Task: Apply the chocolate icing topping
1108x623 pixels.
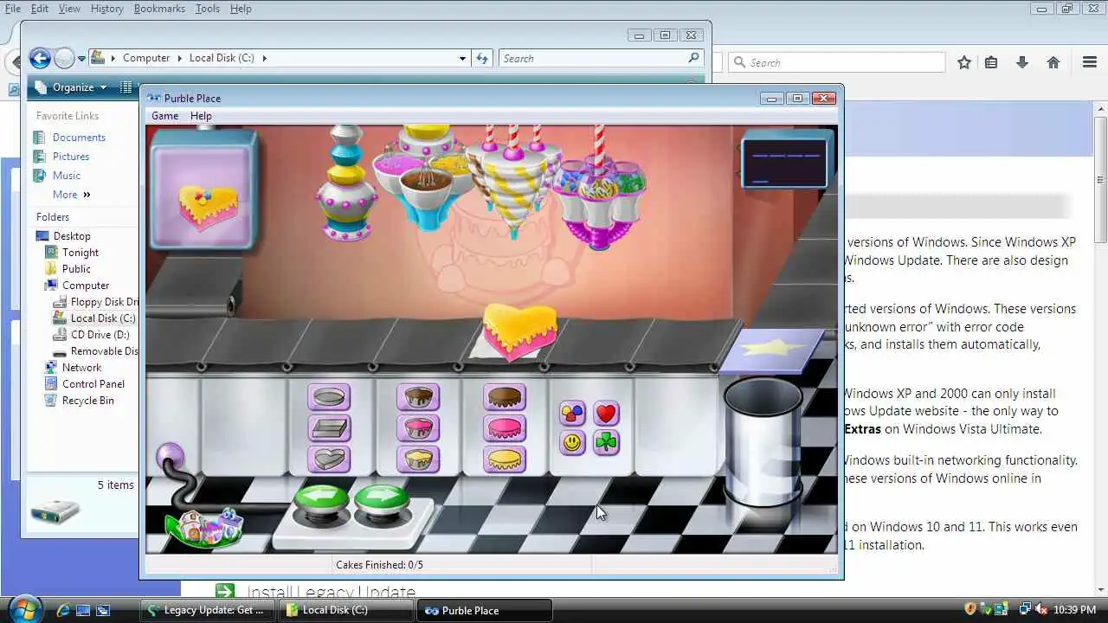Action: tap(505, 397)
